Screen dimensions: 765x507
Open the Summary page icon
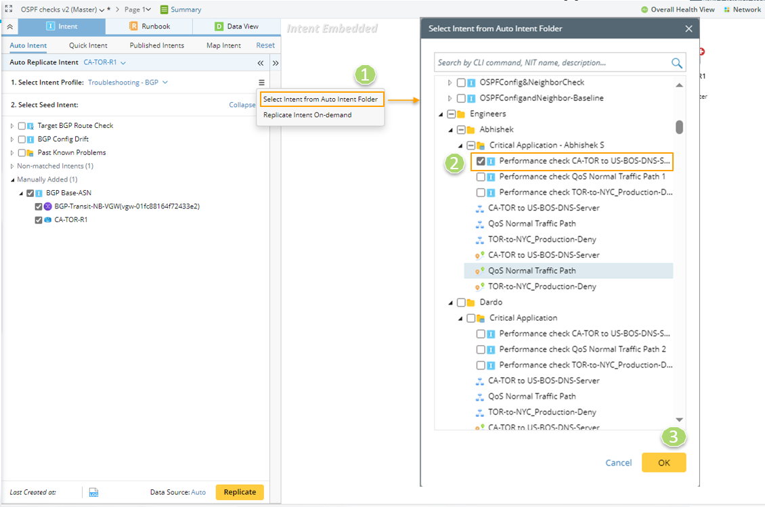tap(165, 9)
